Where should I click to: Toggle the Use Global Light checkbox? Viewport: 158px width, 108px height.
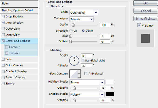[x=82, y=61]
